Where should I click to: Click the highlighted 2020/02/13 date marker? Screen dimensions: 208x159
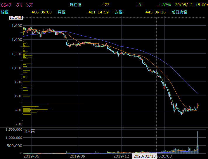click(x=145, y=156)
